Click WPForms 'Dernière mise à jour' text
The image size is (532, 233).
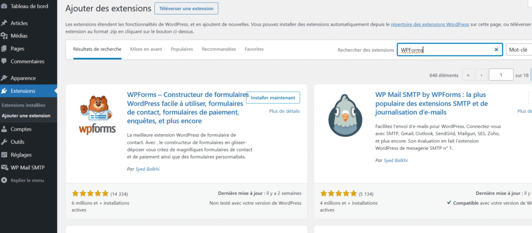(x=260, y=194)
